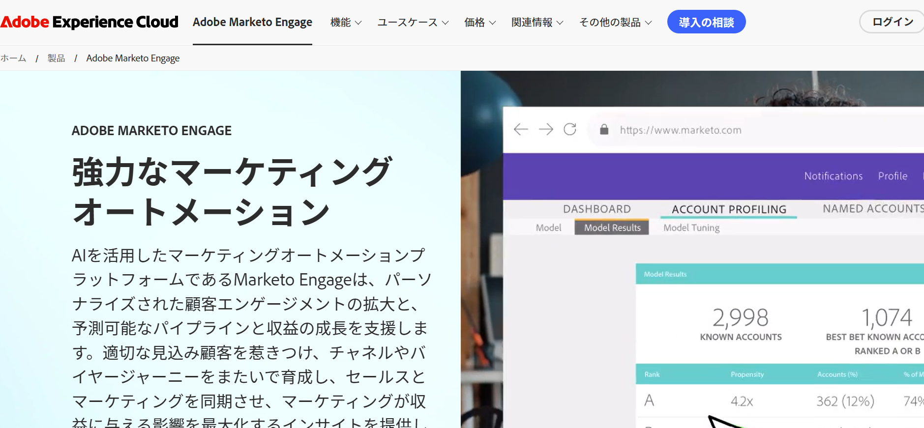Screen dimensions: 924x428
Task: Click the KNOWN ACCOUNTS label
Action: coord(741,337)
